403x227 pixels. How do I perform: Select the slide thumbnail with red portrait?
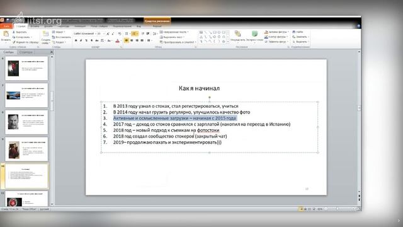pyautogui.click(x=26, y=68)
